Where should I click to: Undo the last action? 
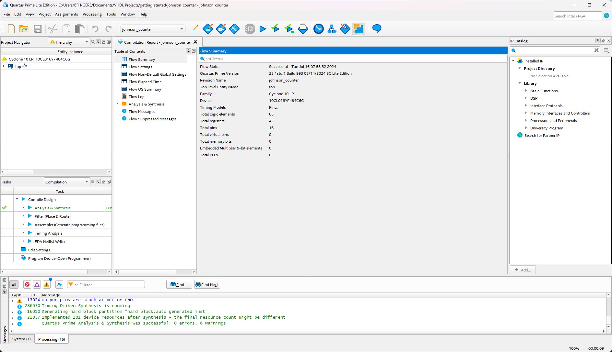(x=95, y=29)
